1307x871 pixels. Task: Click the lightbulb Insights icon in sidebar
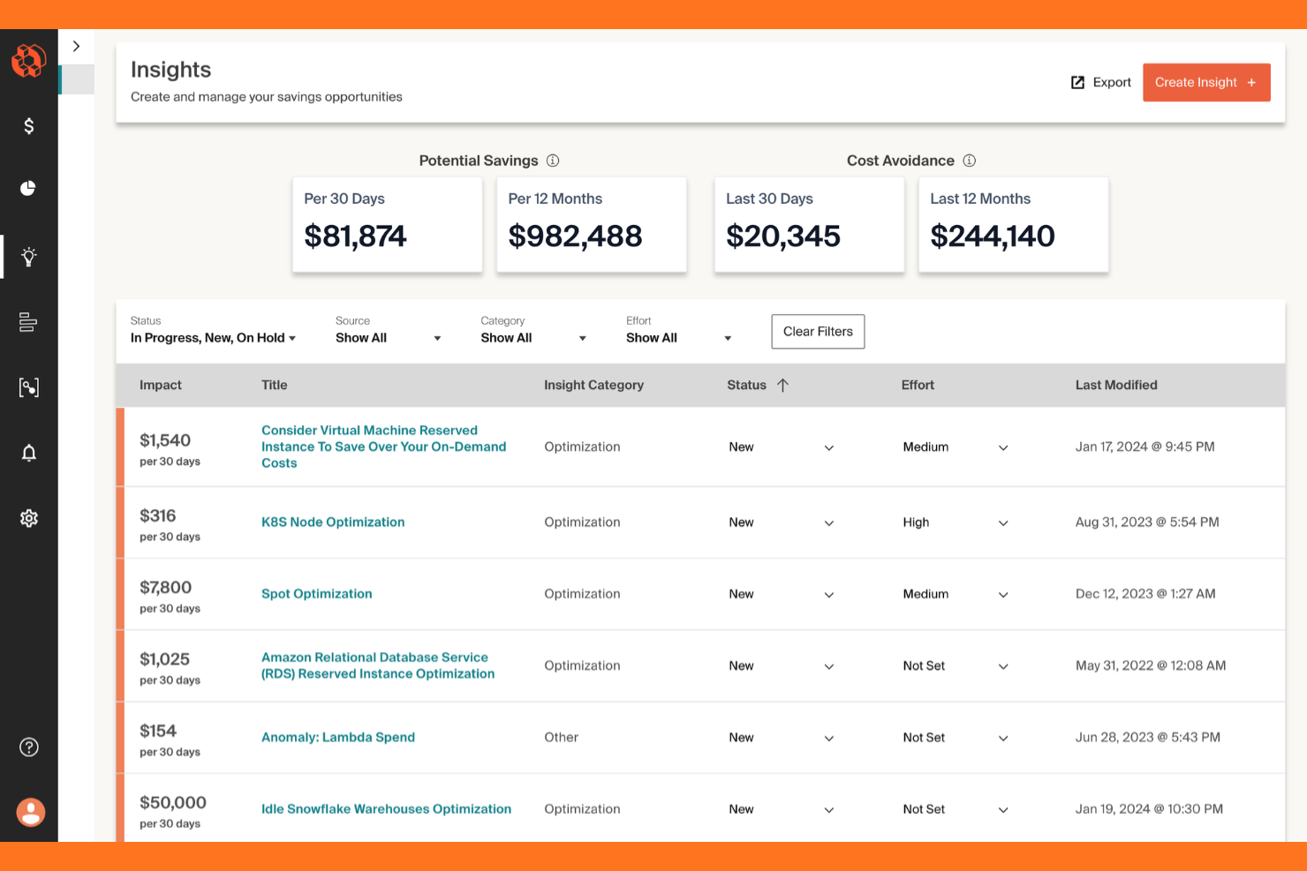click(29, 256)
